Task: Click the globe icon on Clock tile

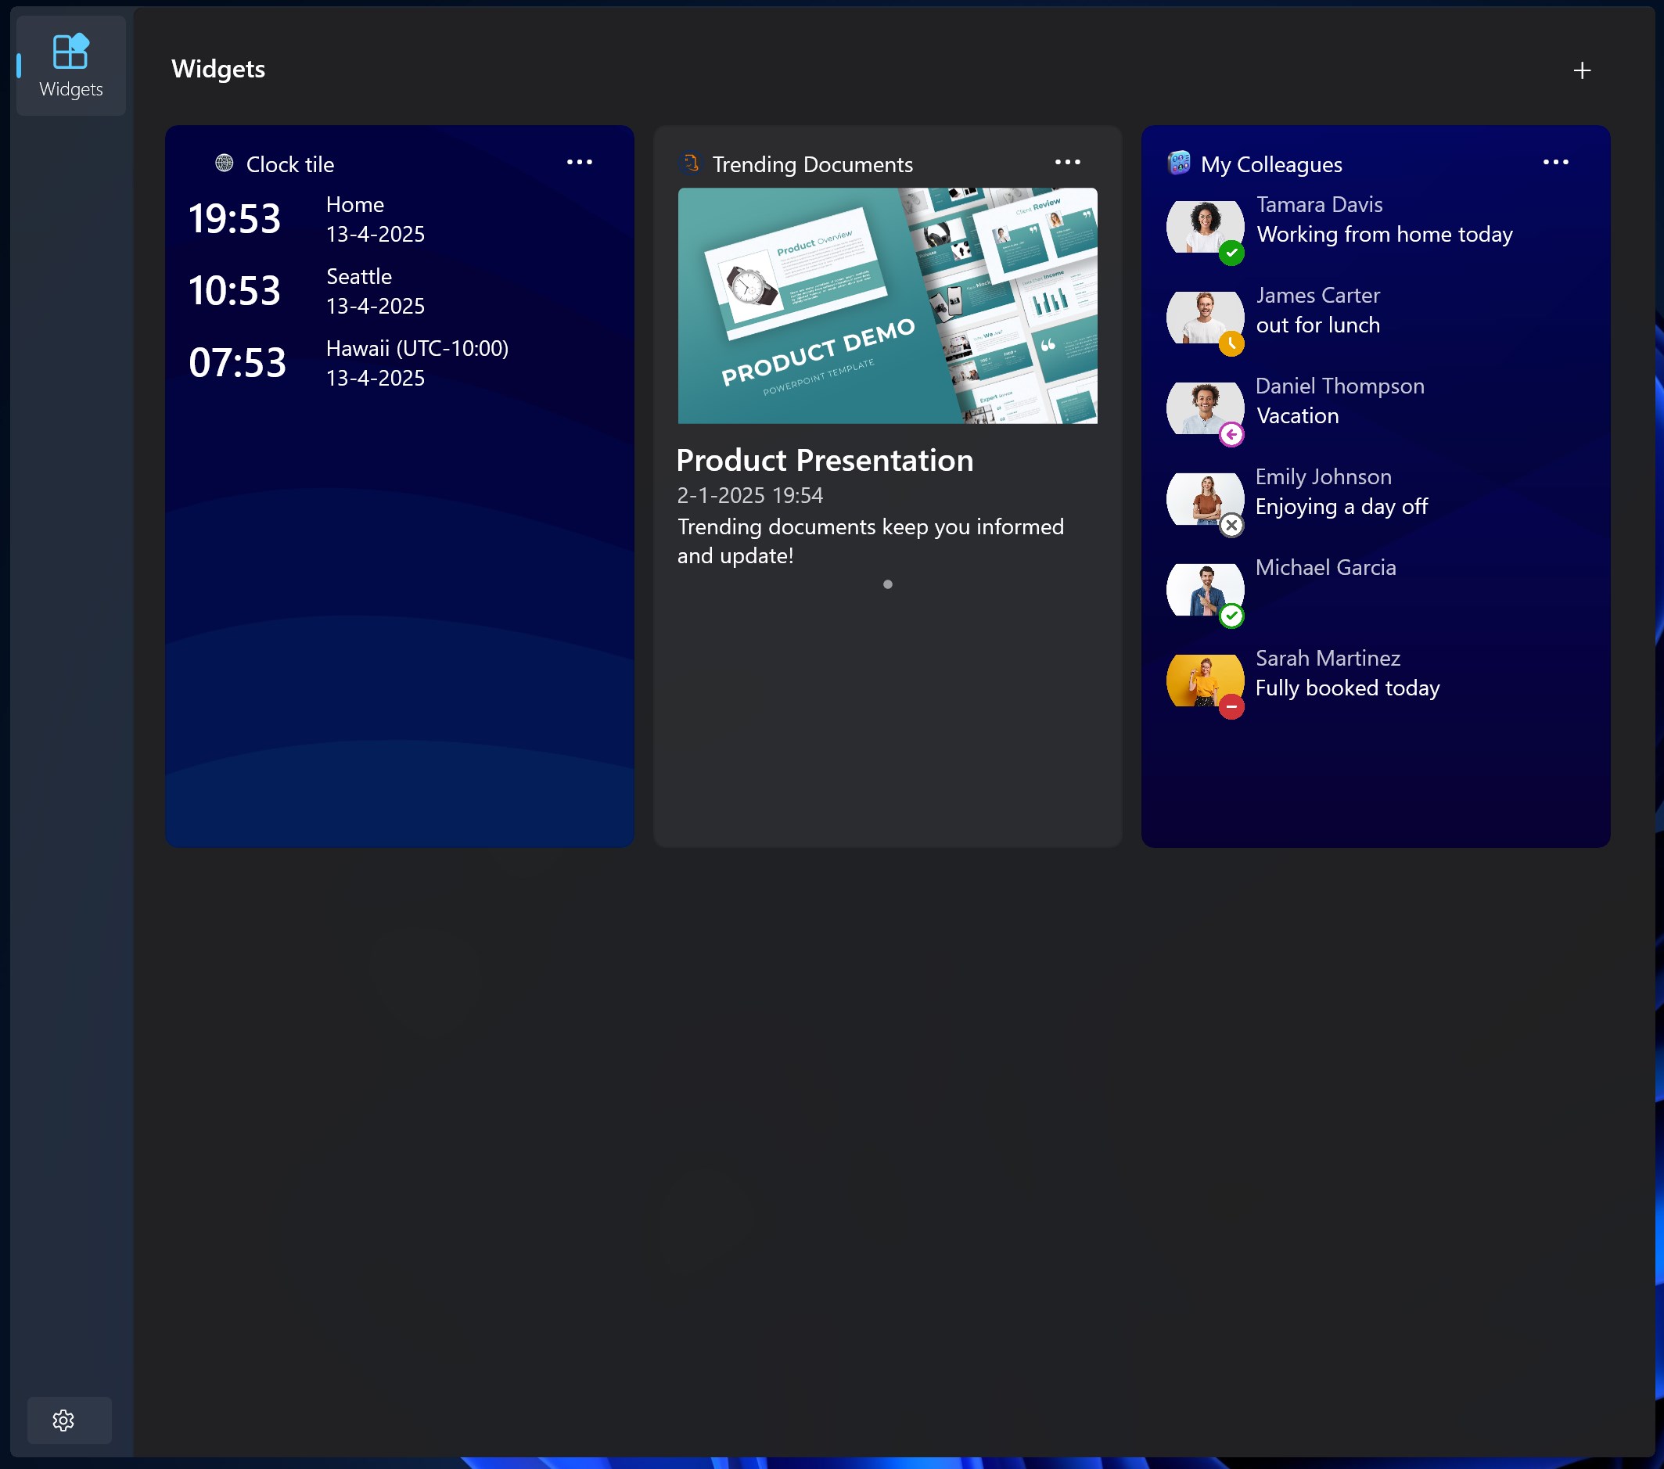Action: pyautogui.click(x=224, y=163)
